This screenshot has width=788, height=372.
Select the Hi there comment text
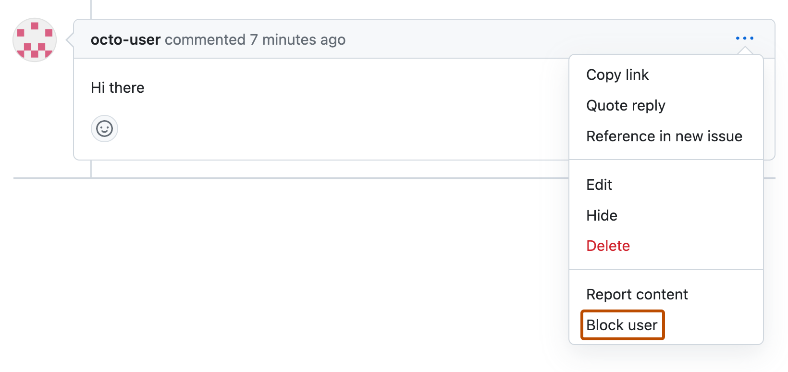pos(117,87)
